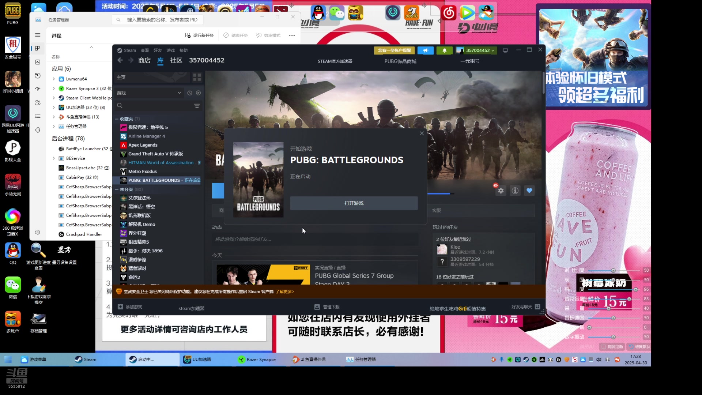The width and height of the screenshot is (702, 395).
Task: Adjust the 对比度 slider
Action: 614,271
